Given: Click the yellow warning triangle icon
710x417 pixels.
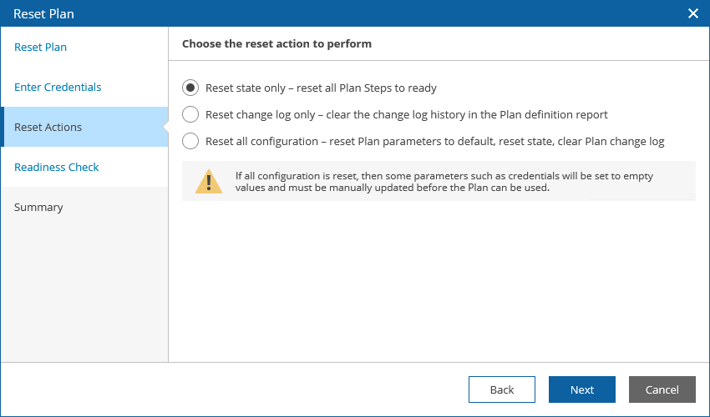Looking at the screenshot, I should [x=209, y=181].
